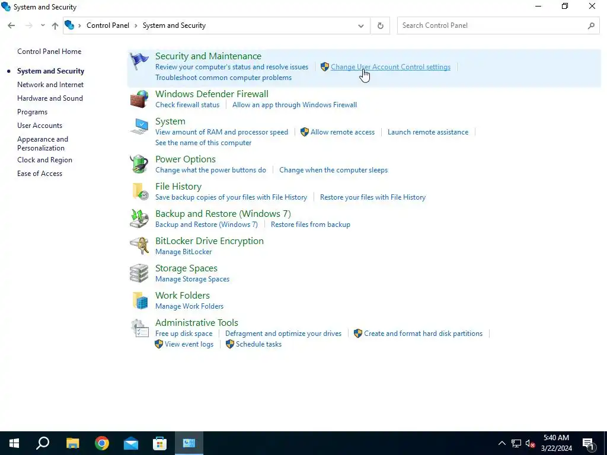Select Appearance and Personalization in sidebar
Viewport: 607px width, 455px height.
43,143
